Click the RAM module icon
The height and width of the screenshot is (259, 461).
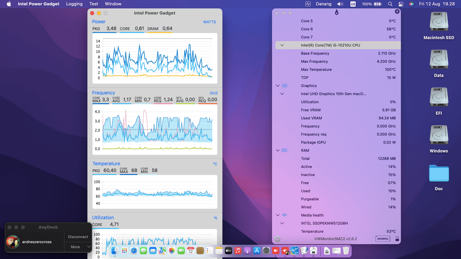[284, 150]
